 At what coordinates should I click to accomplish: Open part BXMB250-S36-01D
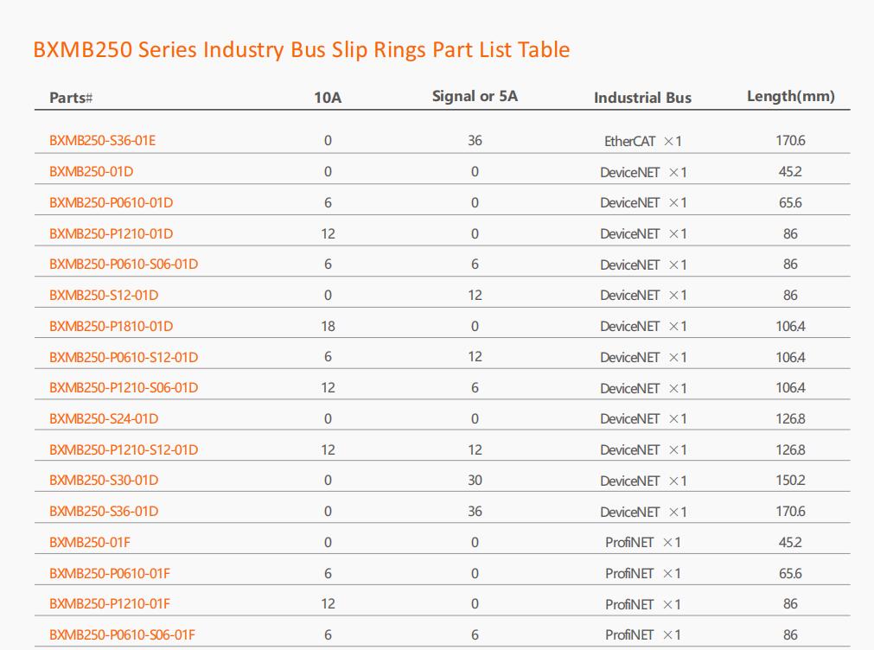[x=104, y=511]
